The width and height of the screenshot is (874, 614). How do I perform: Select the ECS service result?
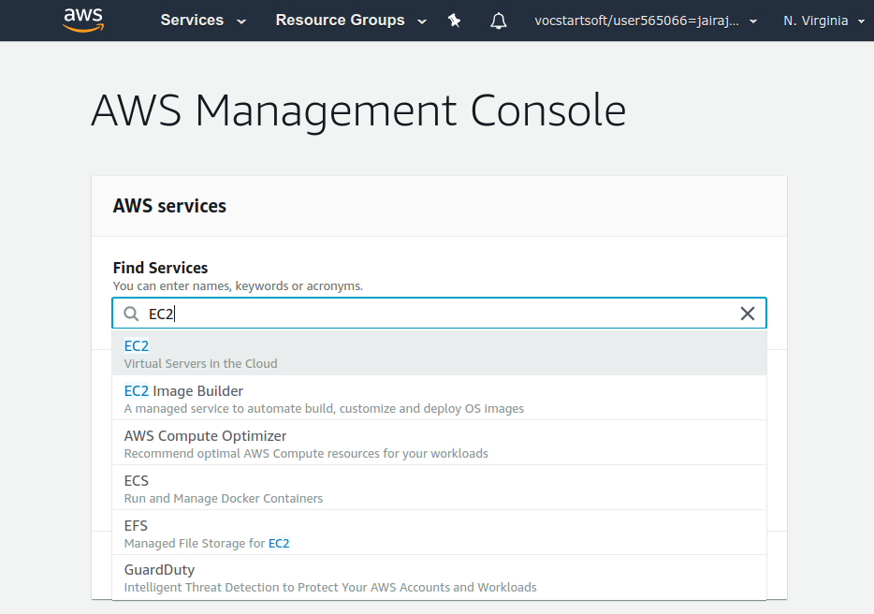tap(136, 480)
